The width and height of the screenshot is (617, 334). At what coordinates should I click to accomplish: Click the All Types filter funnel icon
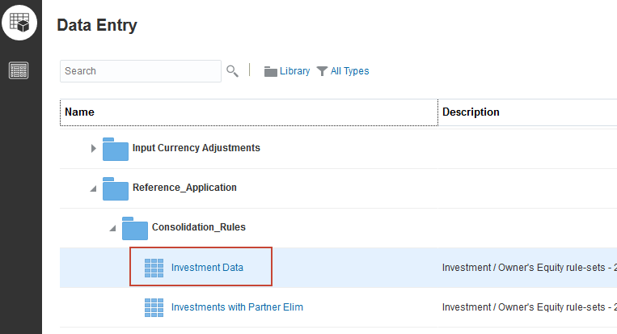point(322,71)
